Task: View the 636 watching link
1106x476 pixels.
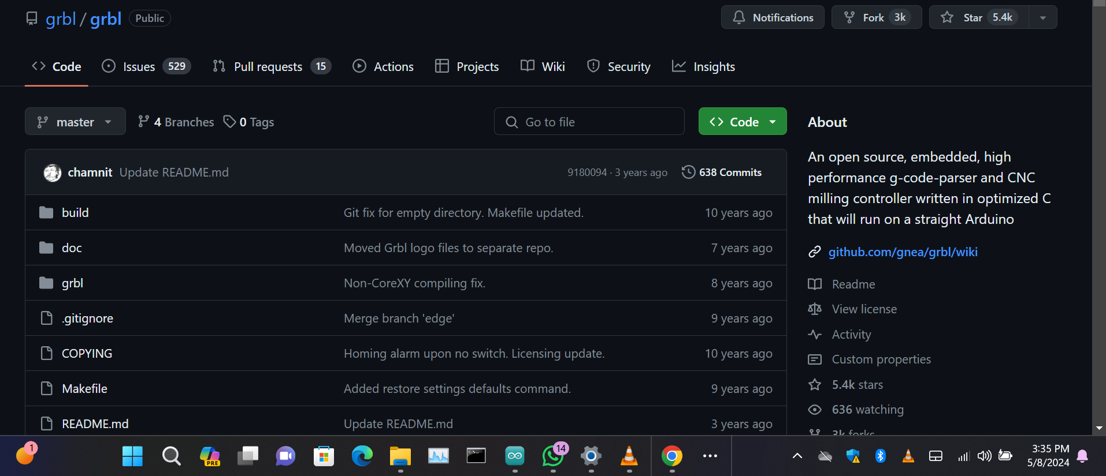Action: pos(867,409)
